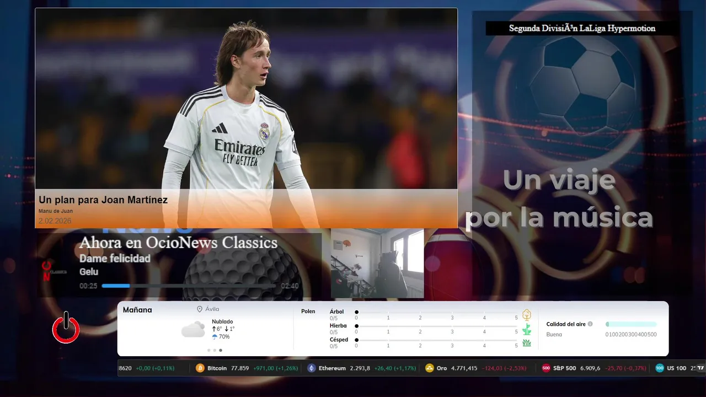The image size is (706, 397).
Task: Click the US 100 ticker label
Action: (x=676, y=368)
